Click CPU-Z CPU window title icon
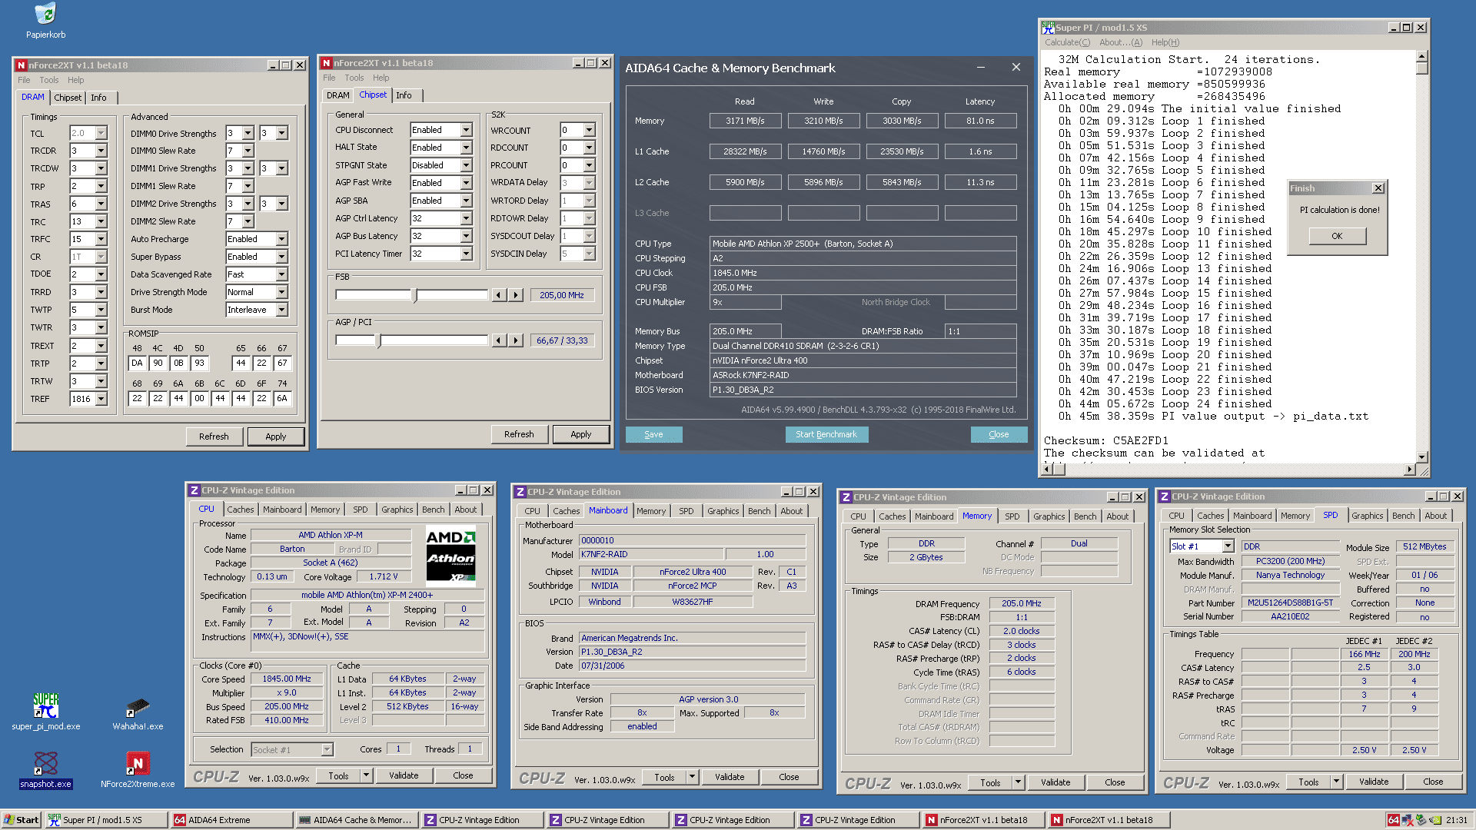 pyautogui.click(x=194, y=490)
